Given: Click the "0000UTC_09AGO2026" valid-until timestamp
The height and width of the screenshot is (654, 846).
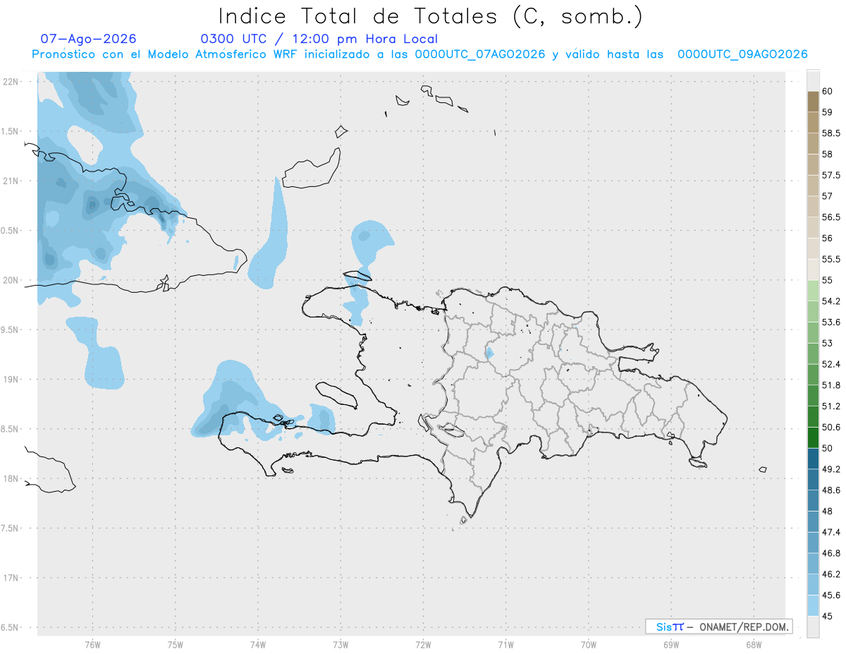Looking at the screenshot, I should 742,54.
